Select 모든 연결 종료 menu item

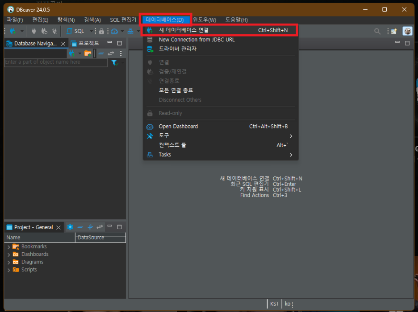[x=221, y=90]
